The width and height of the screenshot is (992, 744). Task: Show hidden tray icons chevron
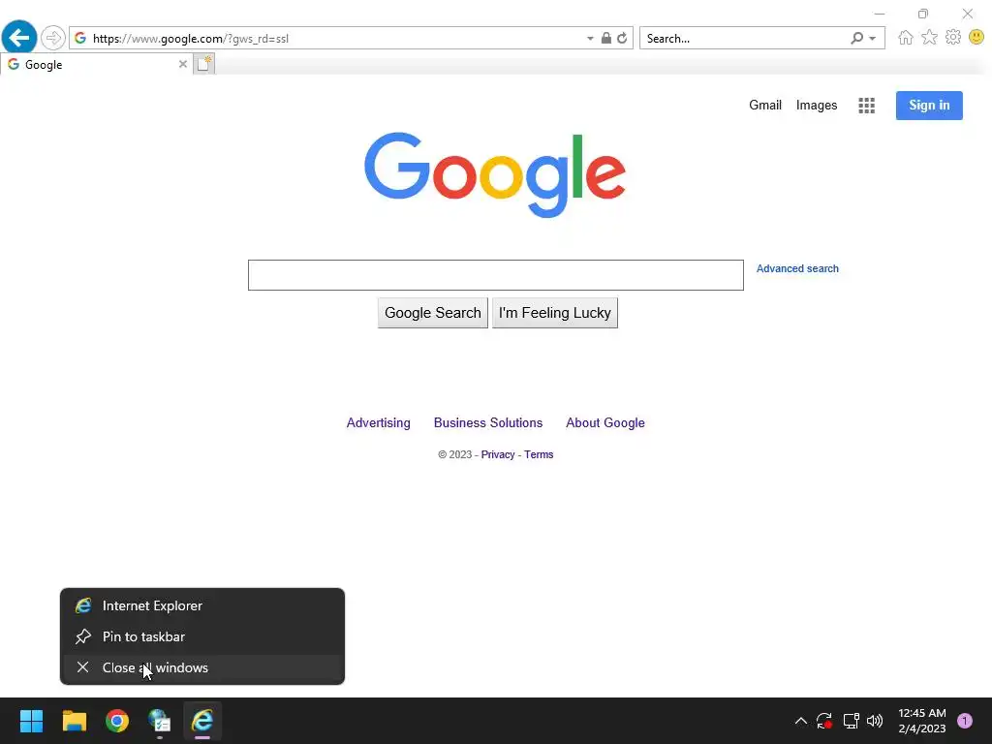pos(800,721)
